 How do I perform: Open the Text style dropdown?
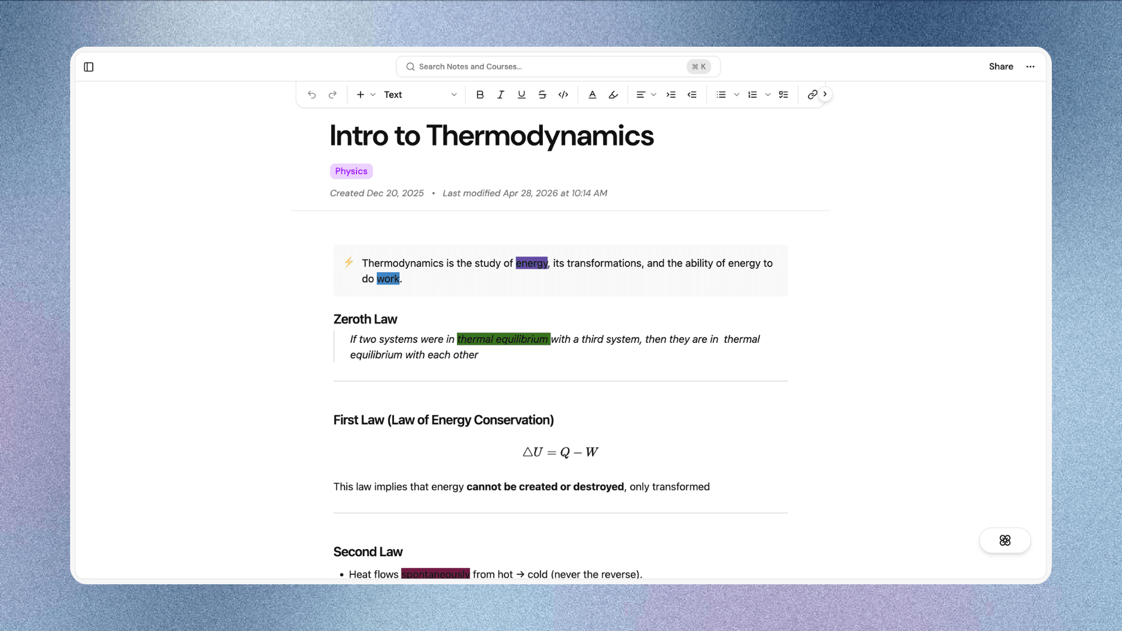pyautogui.click(x=420, y=95)
